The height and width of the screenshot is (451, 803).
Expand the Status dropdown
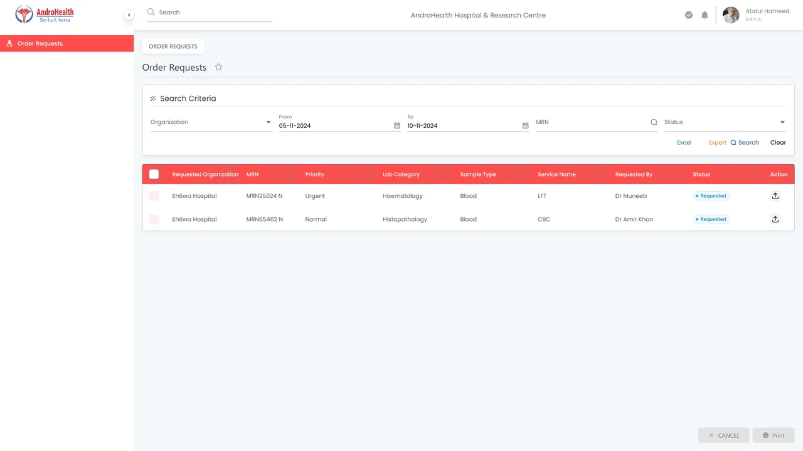725,122
